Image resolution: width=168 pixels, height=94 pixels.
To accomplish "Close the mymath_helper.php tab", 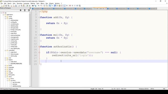I will click(106, 9).
